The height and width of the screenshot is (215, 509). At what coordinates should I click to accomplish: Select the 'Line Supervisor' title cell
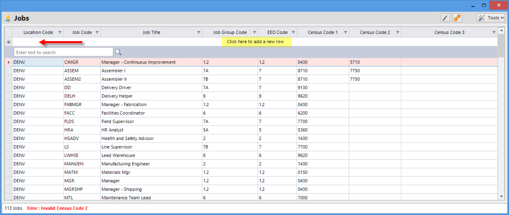tap(151, 147)
